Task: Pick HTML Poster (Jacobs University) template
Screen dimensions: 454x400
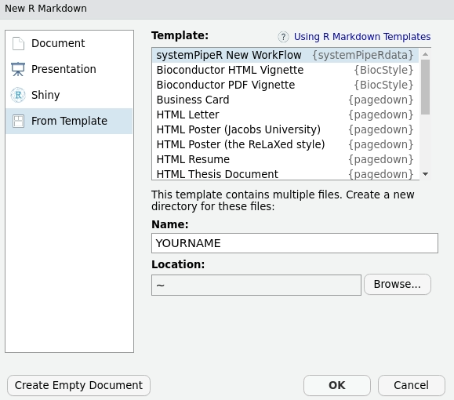Action: coord(285,129)
